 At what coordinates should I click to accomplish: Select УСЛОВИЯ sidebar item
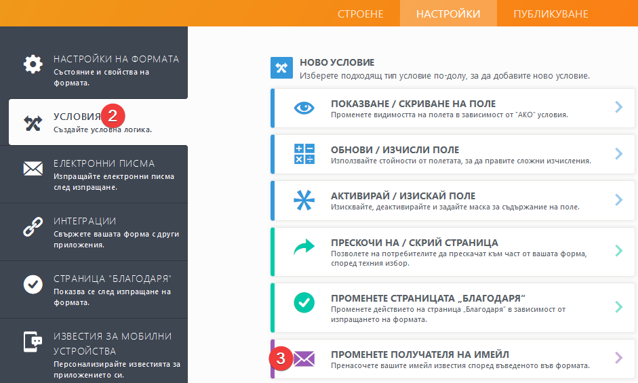[98, 122]
